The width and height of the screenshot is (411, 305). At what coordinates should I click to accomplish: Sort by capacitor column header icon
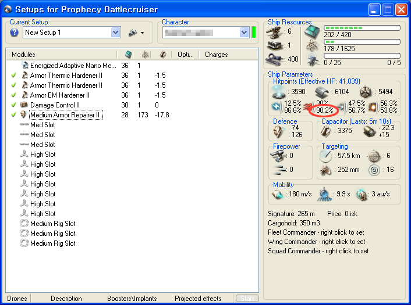point(163,55)
